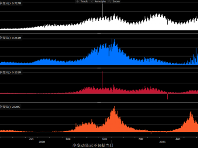Grab divider handle between white and blue panels
The width and height of the screenshot is (198, 148).
coord(99,33)
